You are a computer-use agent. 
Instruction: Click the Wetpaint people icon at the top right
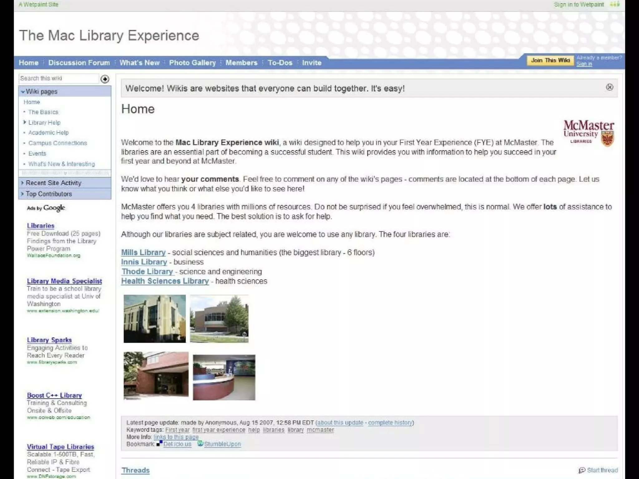tap(614, 4)
